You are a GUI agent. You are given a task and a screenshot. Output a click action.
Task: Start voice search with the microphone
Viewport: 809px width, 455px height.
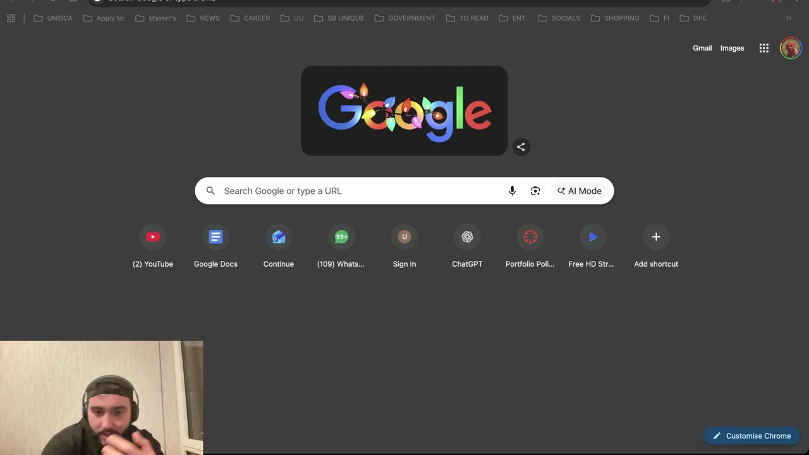click(x=513, y=191)
